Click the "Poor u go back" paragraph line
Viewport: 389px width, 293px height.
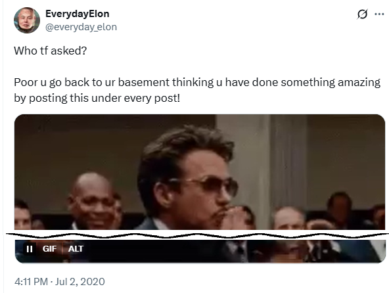click(x=197, y=82)
